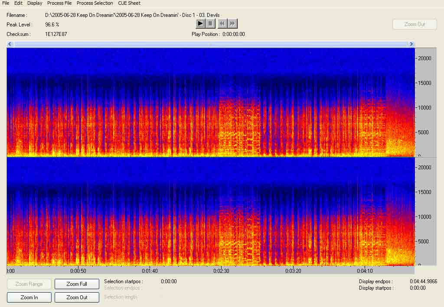The width and height of the screenshot is (444, 307).
Task: Click the scrollbar right arrow
Action: click(x=411, y=44)
